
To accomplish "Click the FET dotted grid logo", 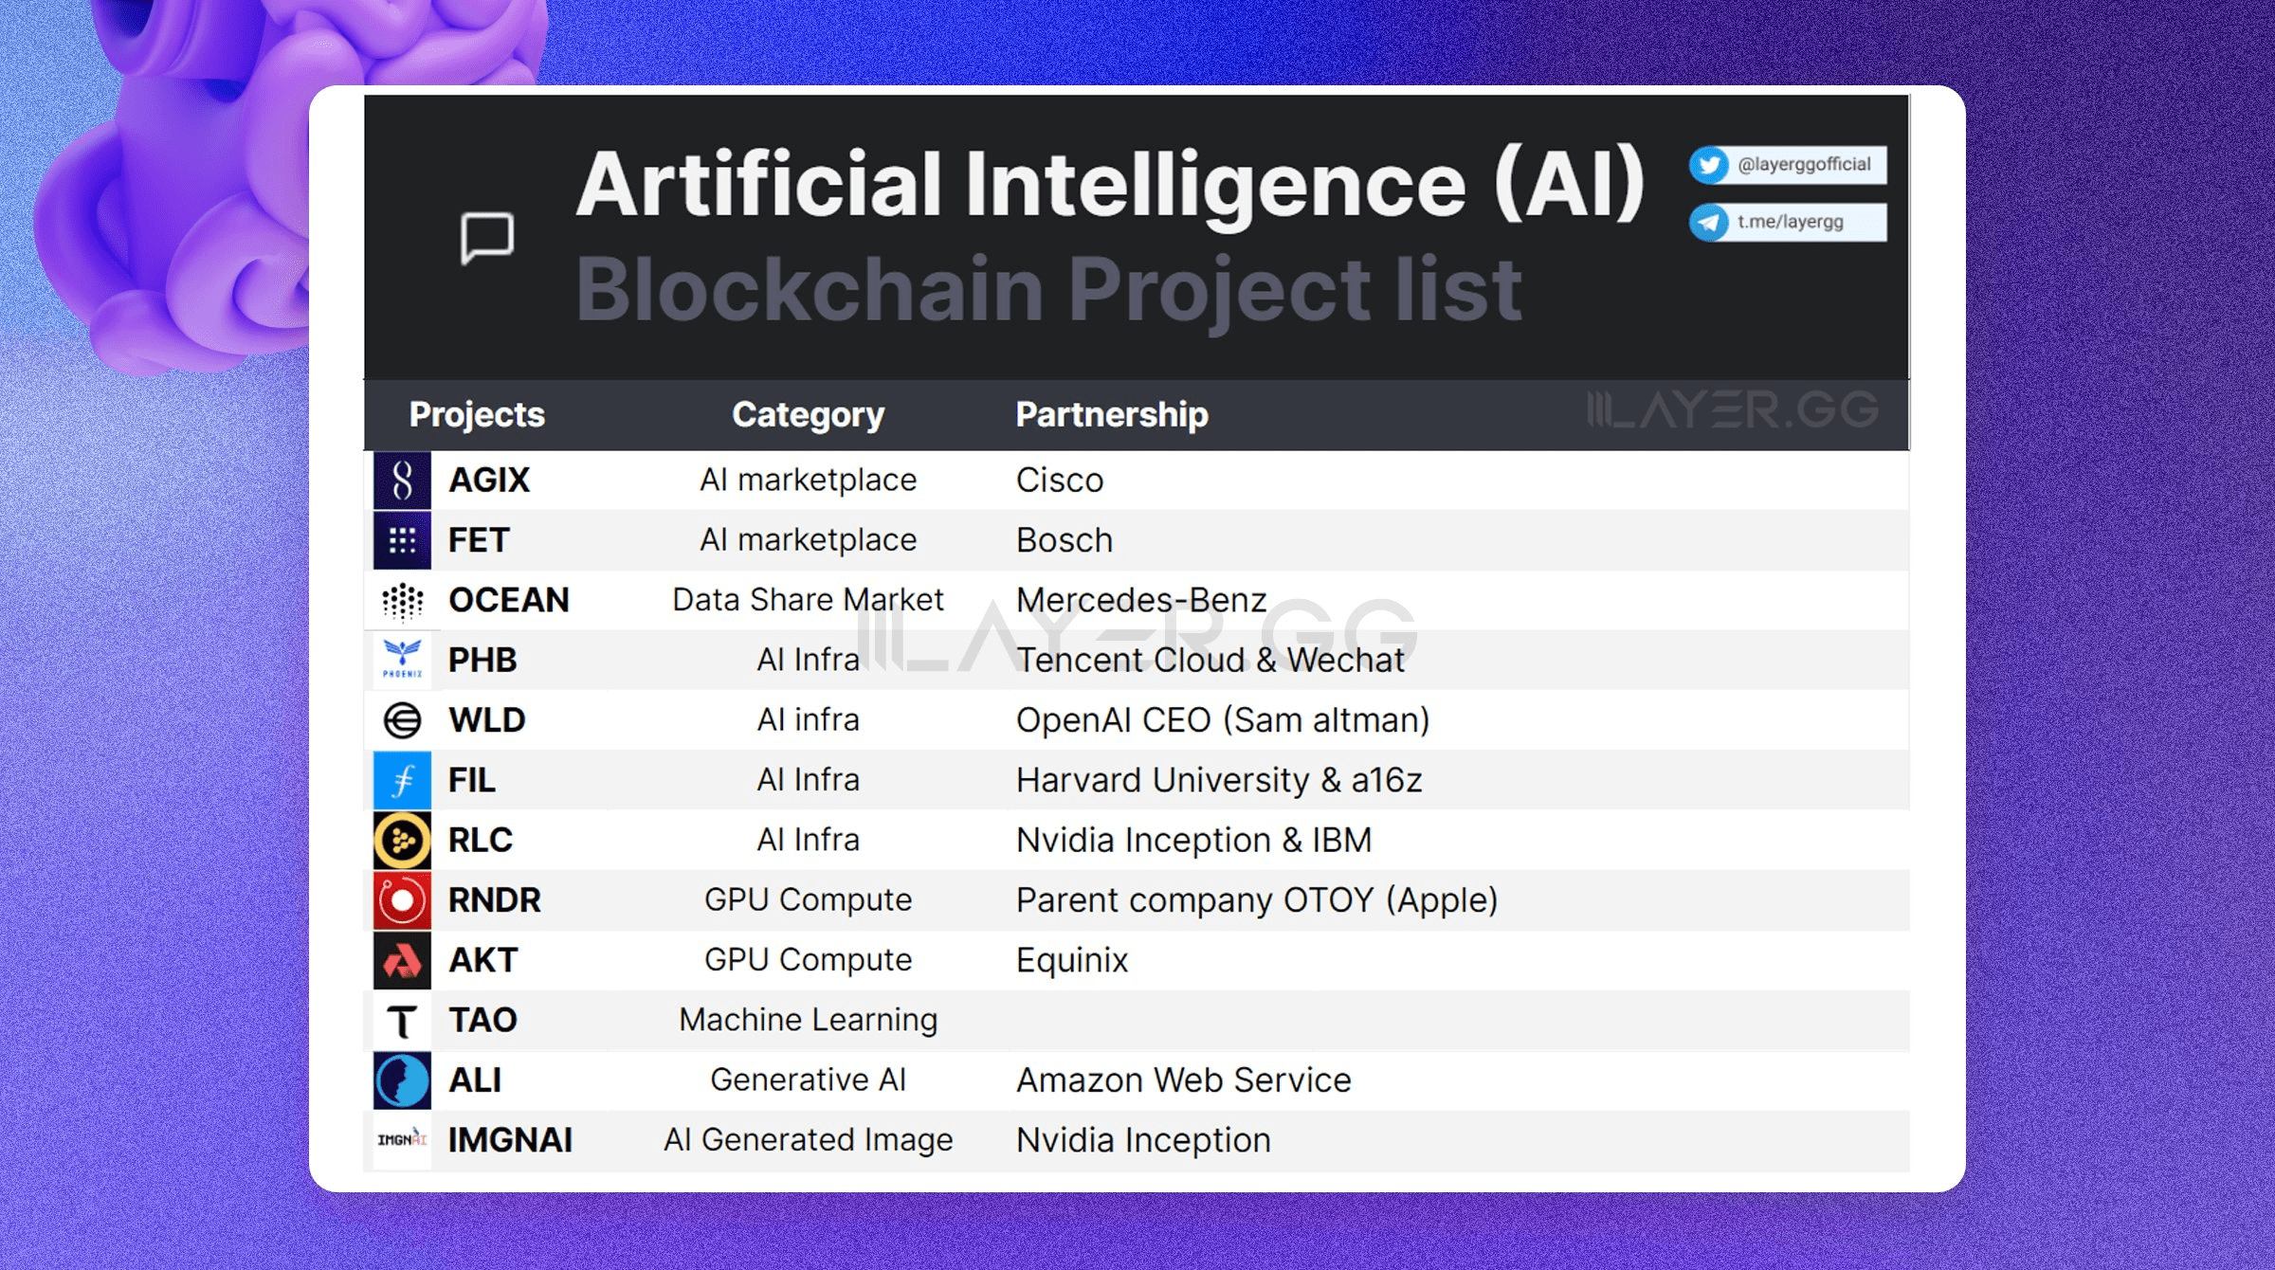I will (402, 540).
